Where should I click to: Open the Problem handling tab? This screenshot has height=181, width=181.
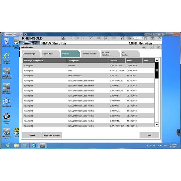110,54
